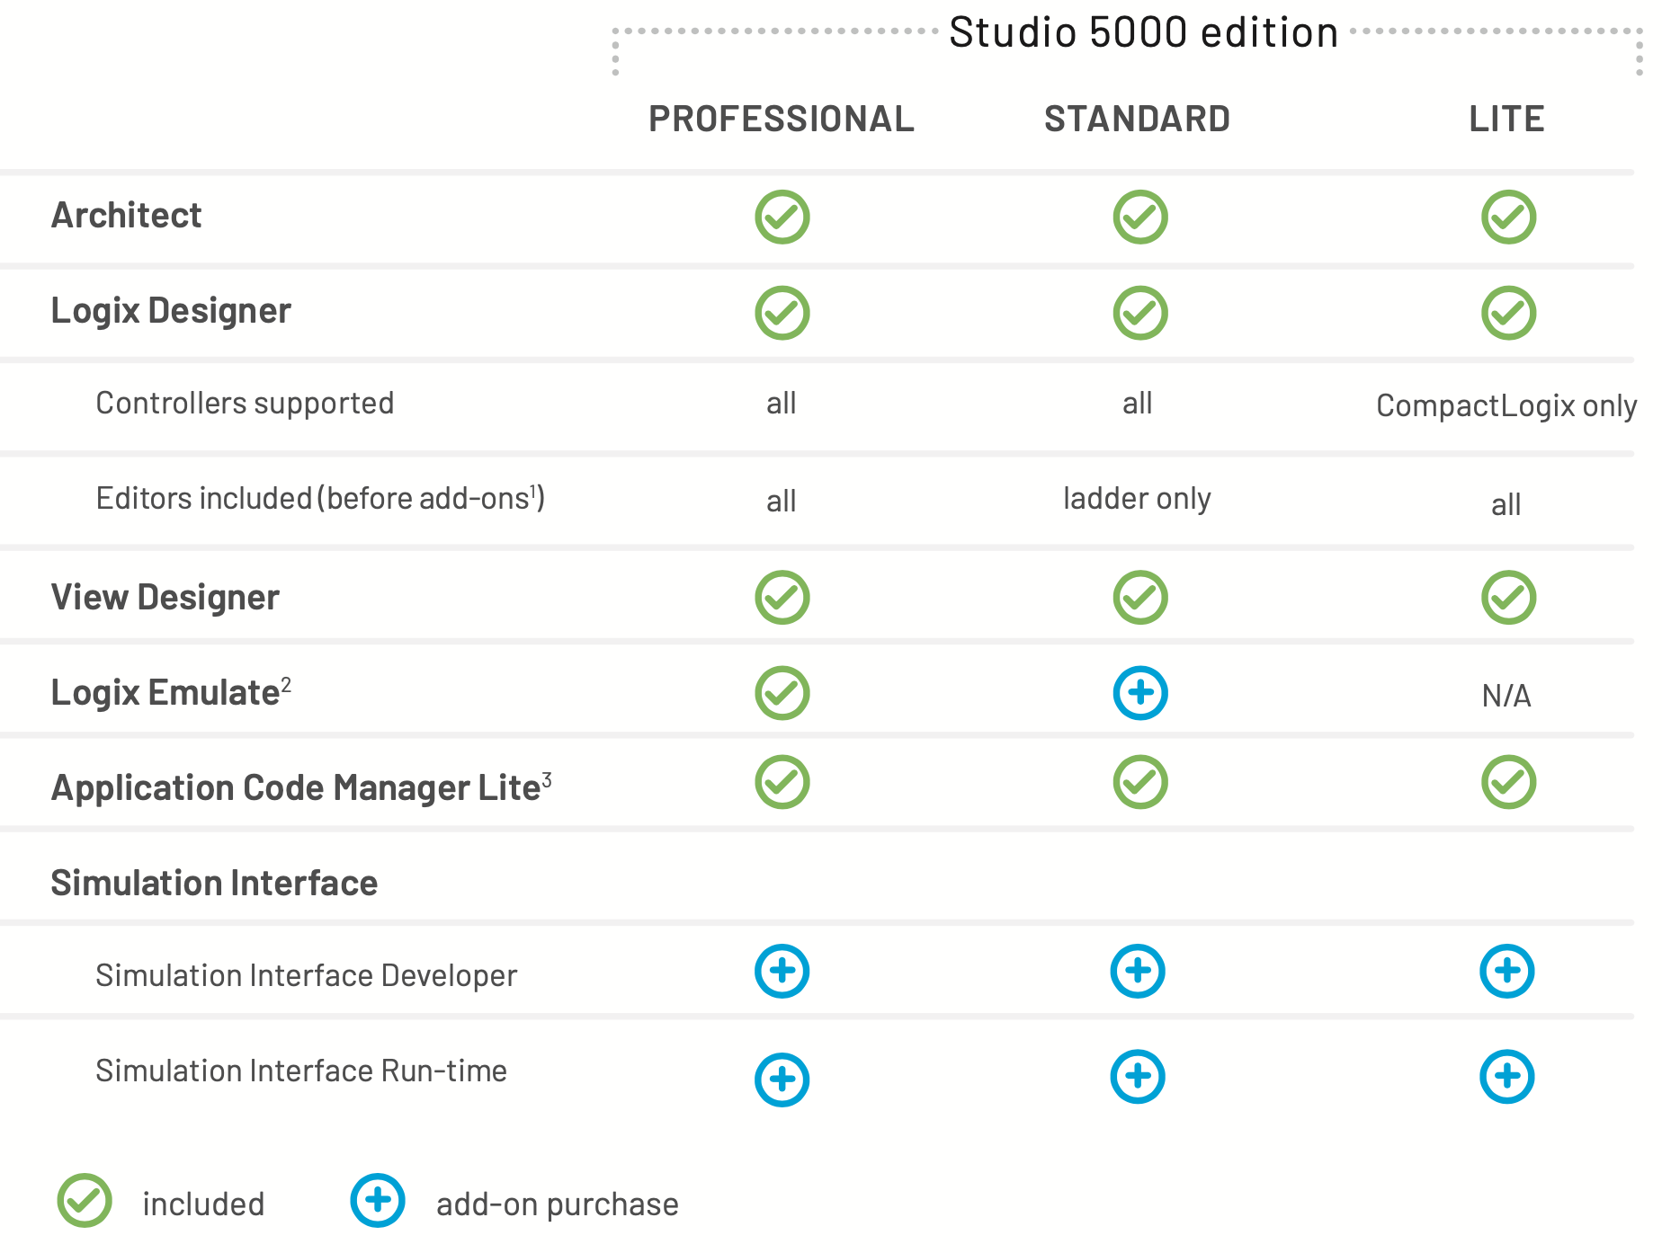Click the Simulation Interface Developer add-on icon under Lite

tap(1507, 971)
